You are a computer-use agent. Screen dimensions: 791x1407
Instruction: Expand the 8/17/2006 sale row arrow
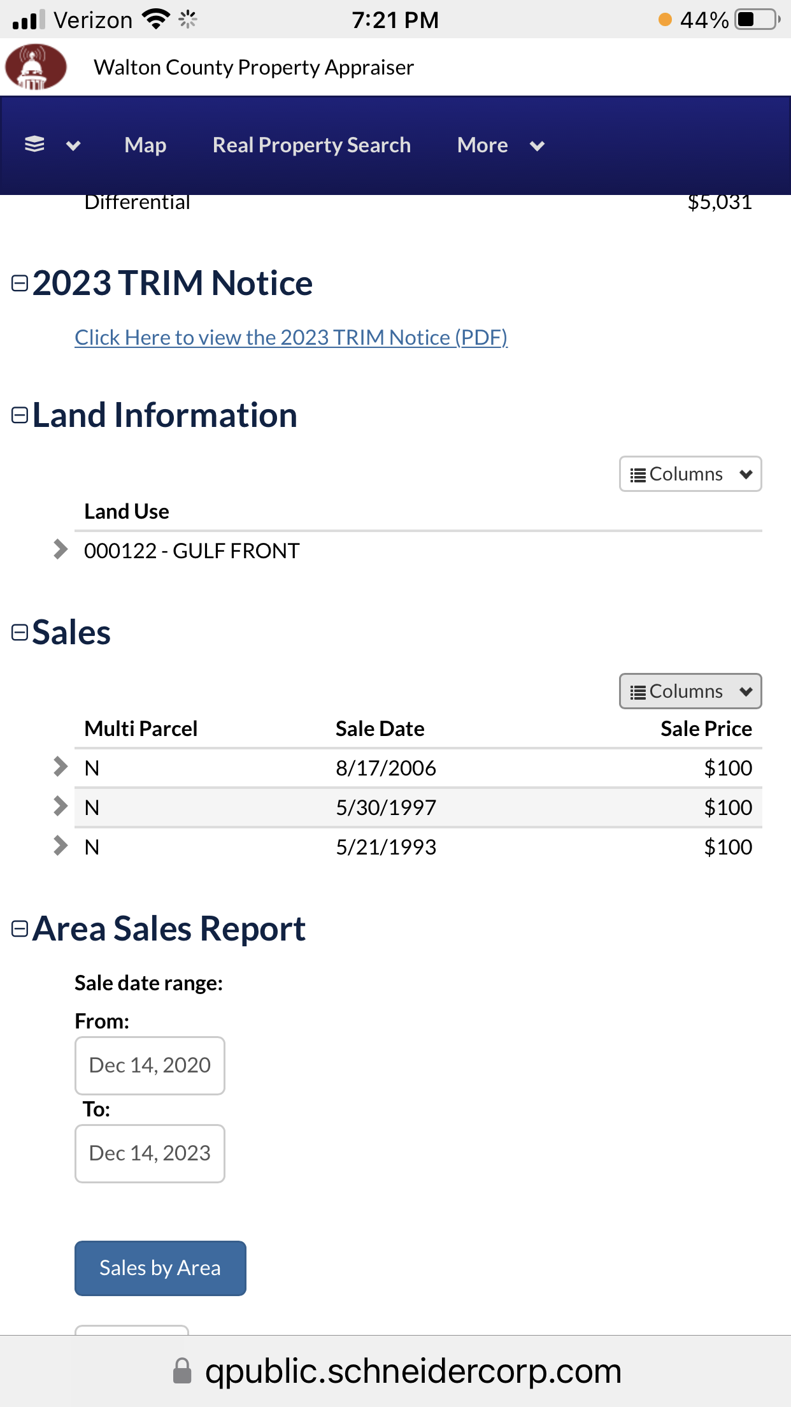[x=61, y=767]
